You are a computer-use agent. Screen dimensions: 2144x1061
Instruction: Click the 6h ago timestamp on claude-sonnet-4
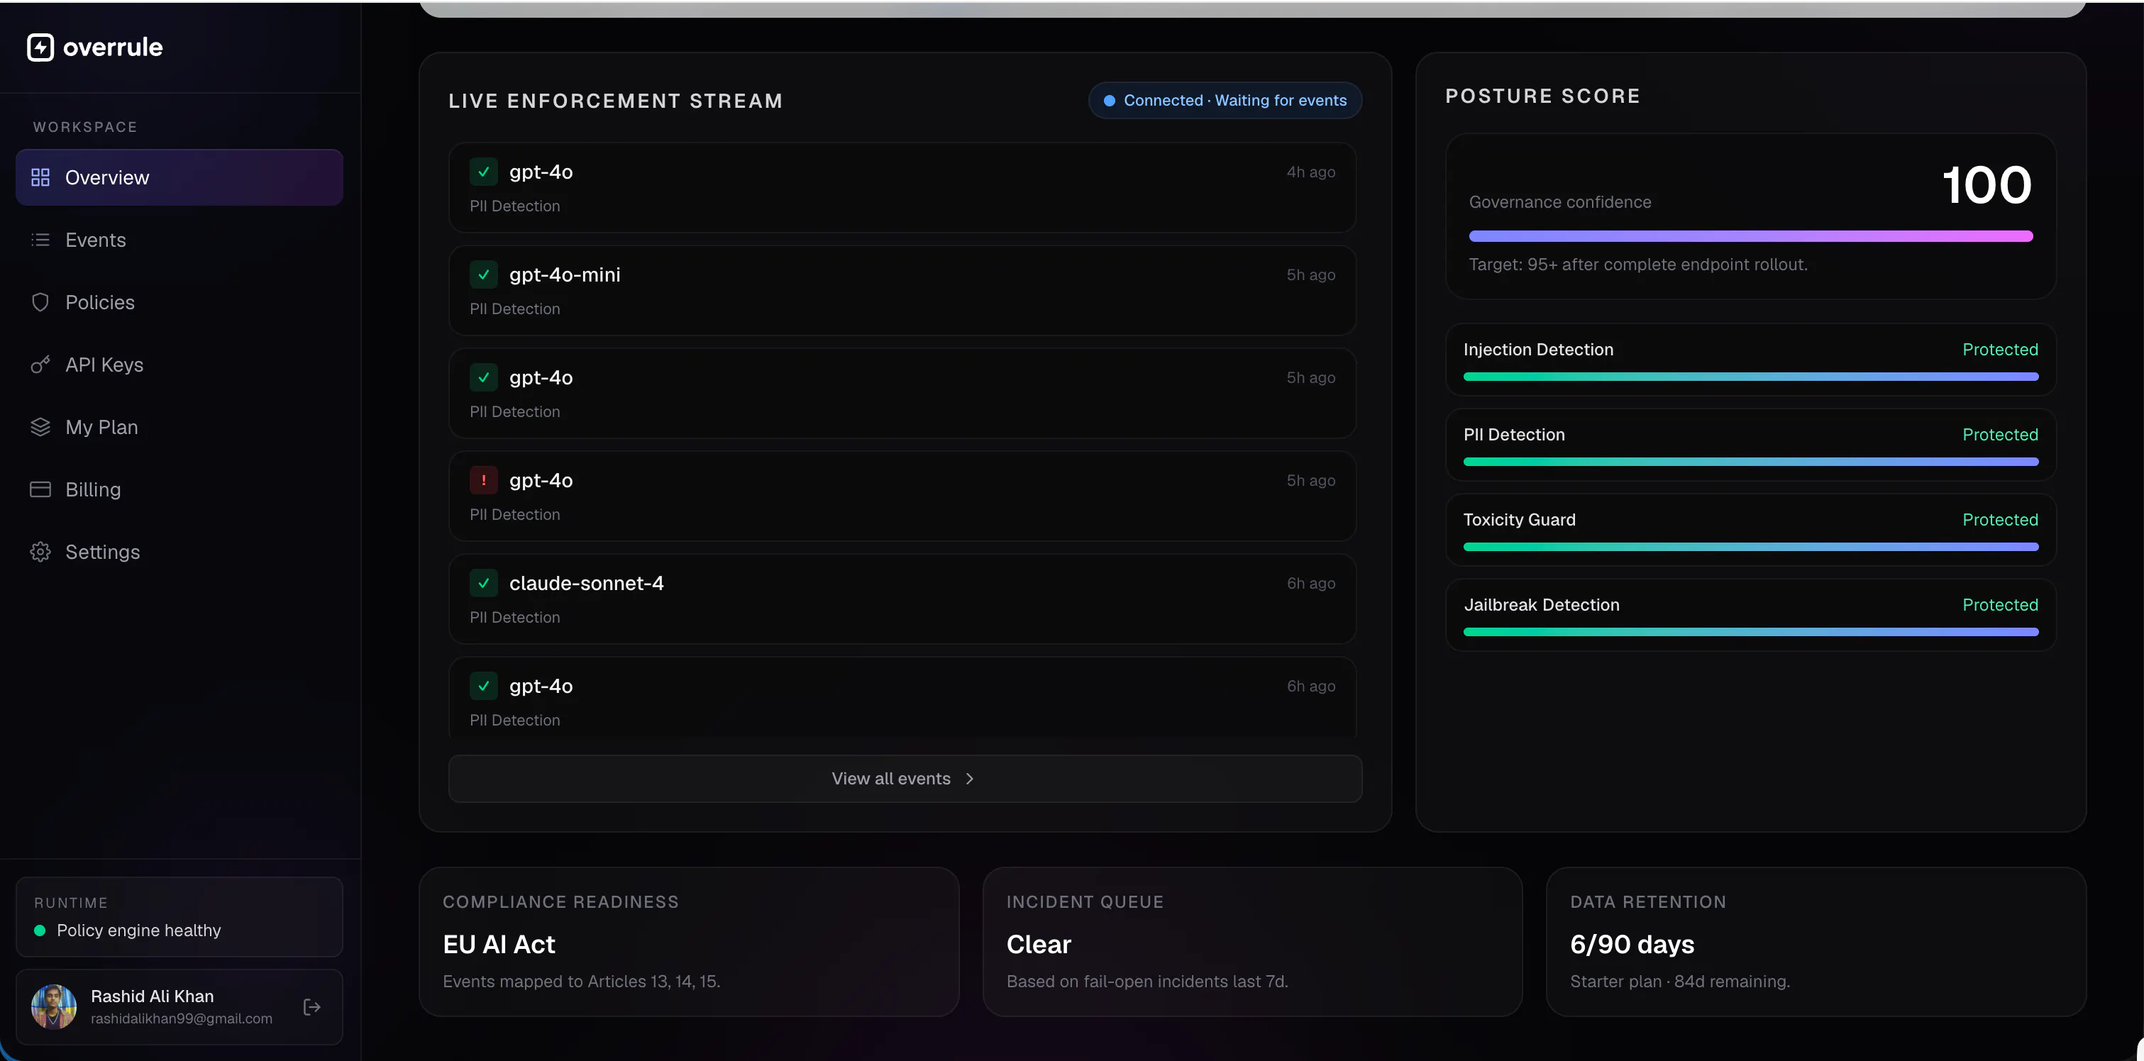coord(1311,584)
